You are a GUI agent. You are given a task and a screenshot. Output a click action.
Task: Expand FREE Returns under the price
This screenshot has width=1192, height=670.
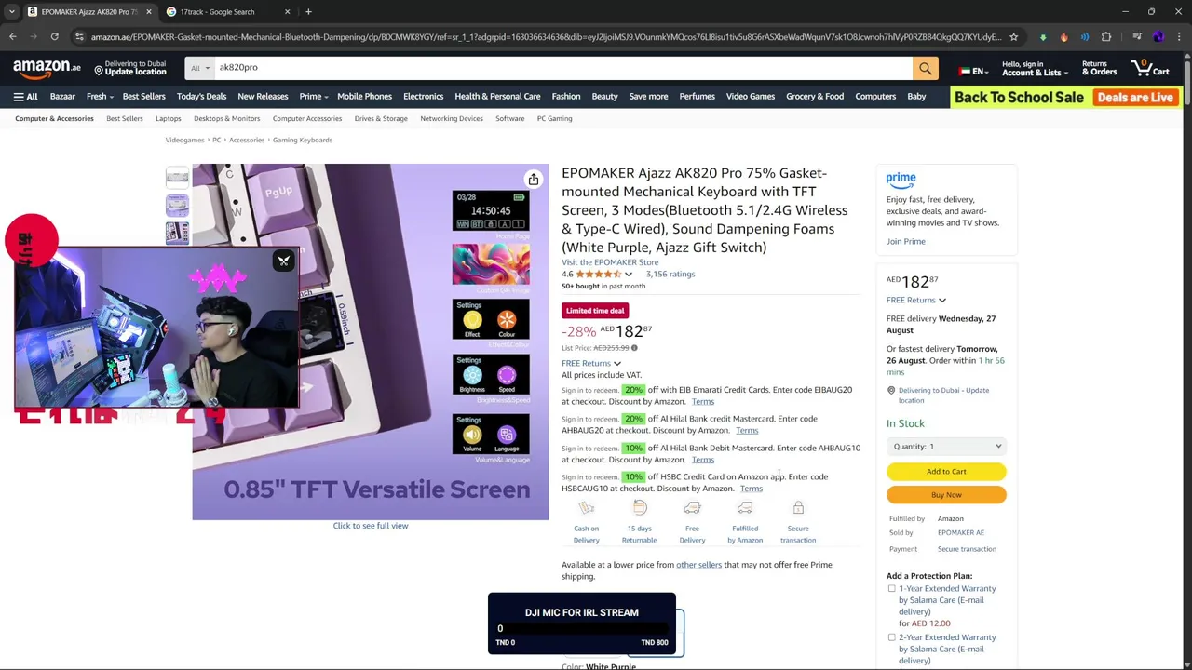pos(590,364)
